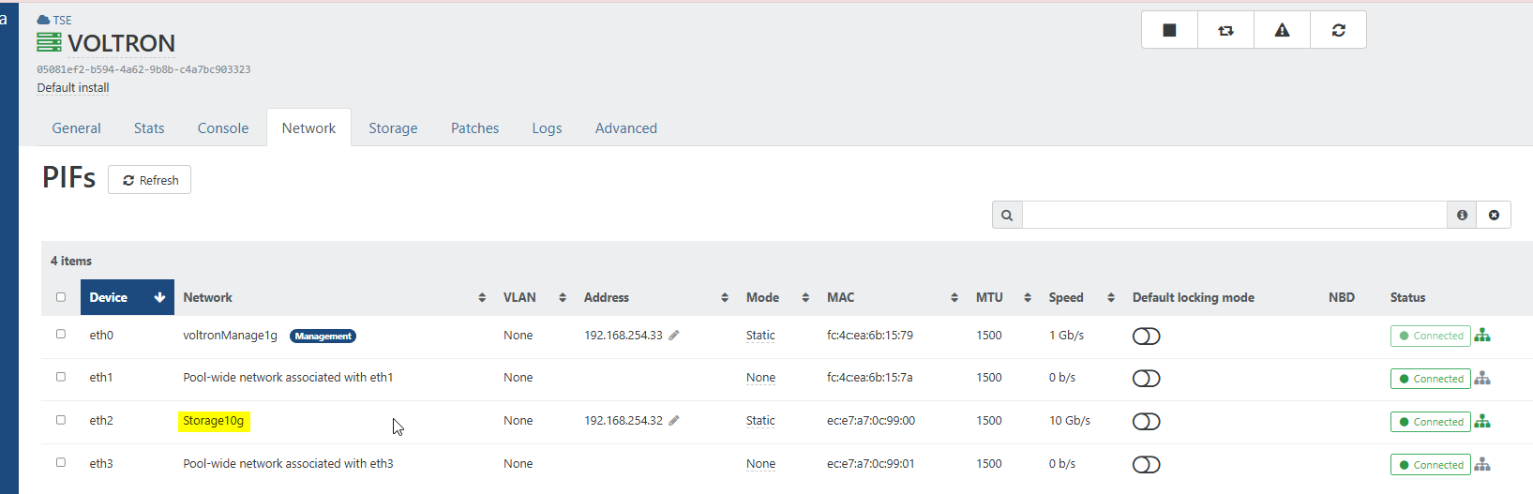Check the eth1 row checkbox
This screenshot has height=494, width=1533.
tap(61, 377)
